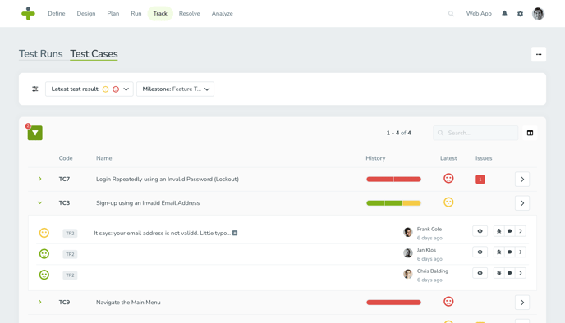The width and height of the screenshot is (565, 323).
Task: Toggle eye view in Jan Klos row
Action: click(x=480, y=252)
